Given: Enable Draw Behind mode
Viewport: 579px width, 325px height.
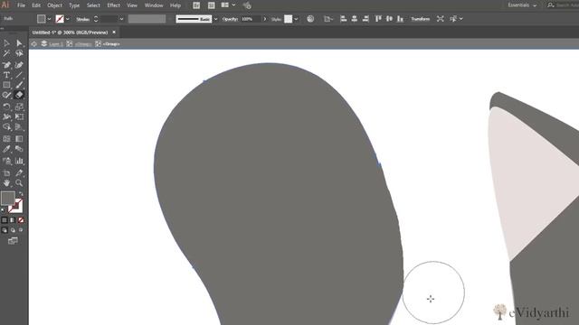Looking at the screenshot, I should coord(13,230).
